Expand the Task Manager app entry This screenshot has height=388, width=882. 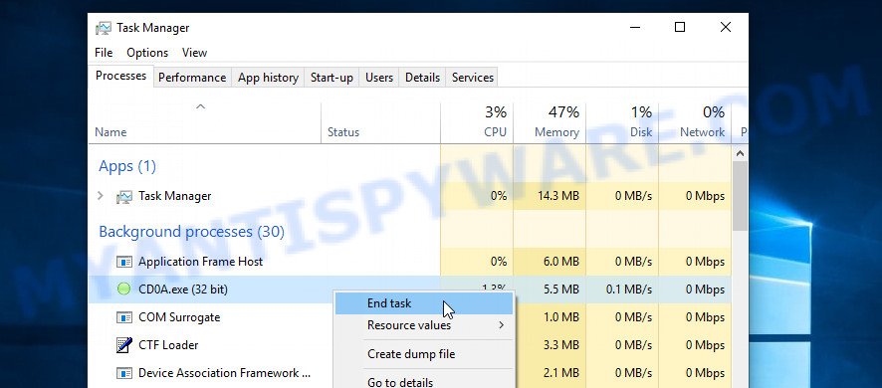(101, 196)
